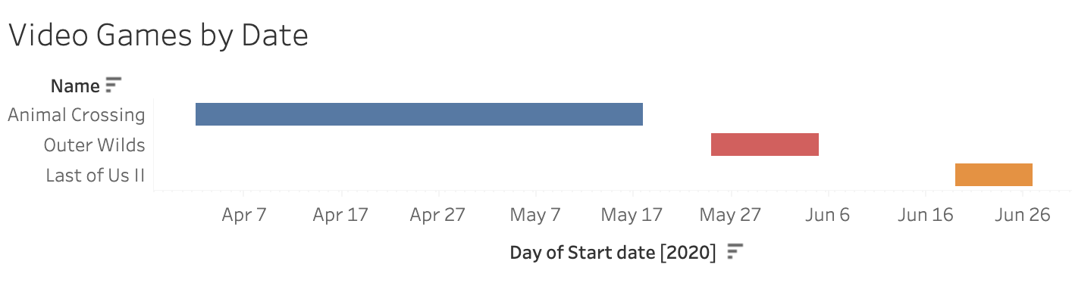Click the Jun 26 axis tick label

[x=1022, y=215]
